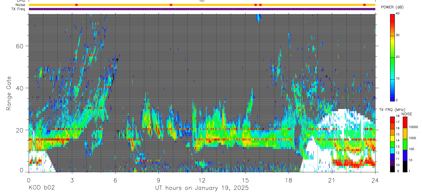The height and width of the screenshot is (195, 422).
Task: Click the yellow Noise strip at top
Action: (x=202, y=5)
